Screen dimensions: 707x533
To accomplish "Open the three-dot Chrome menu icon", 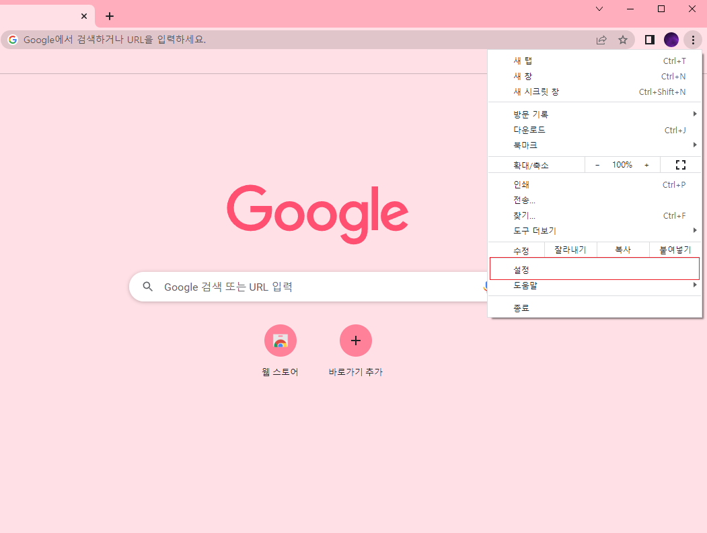I will (x=693, y=40).
